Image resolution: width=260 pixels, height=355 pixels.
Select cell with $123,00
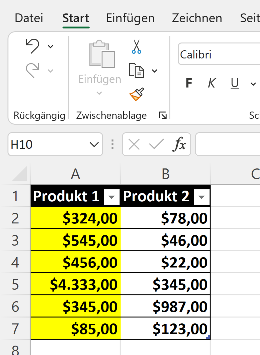pyautogui.click(x=165, y=329)
